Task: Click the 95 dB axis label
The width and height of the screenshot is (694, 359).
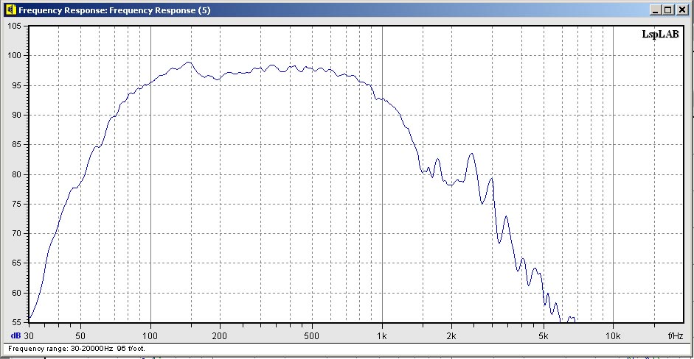Action: point(16,85)
